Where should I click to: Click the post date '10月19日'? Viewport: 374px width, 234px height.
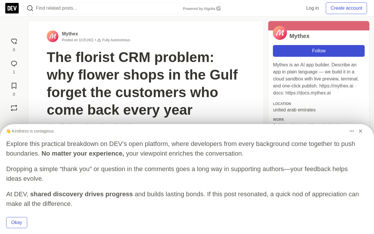click(86, 40)
